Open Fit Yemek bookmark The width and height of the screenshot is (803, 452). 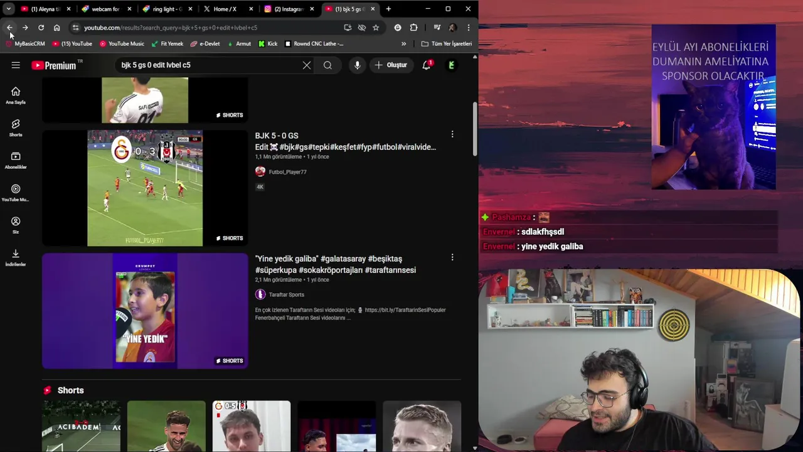pyautogui.click(x=168, y=44)
